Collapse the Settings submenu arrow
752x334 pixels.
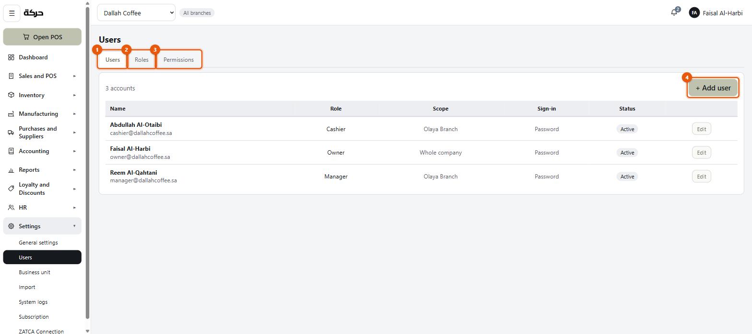point(74,226)
